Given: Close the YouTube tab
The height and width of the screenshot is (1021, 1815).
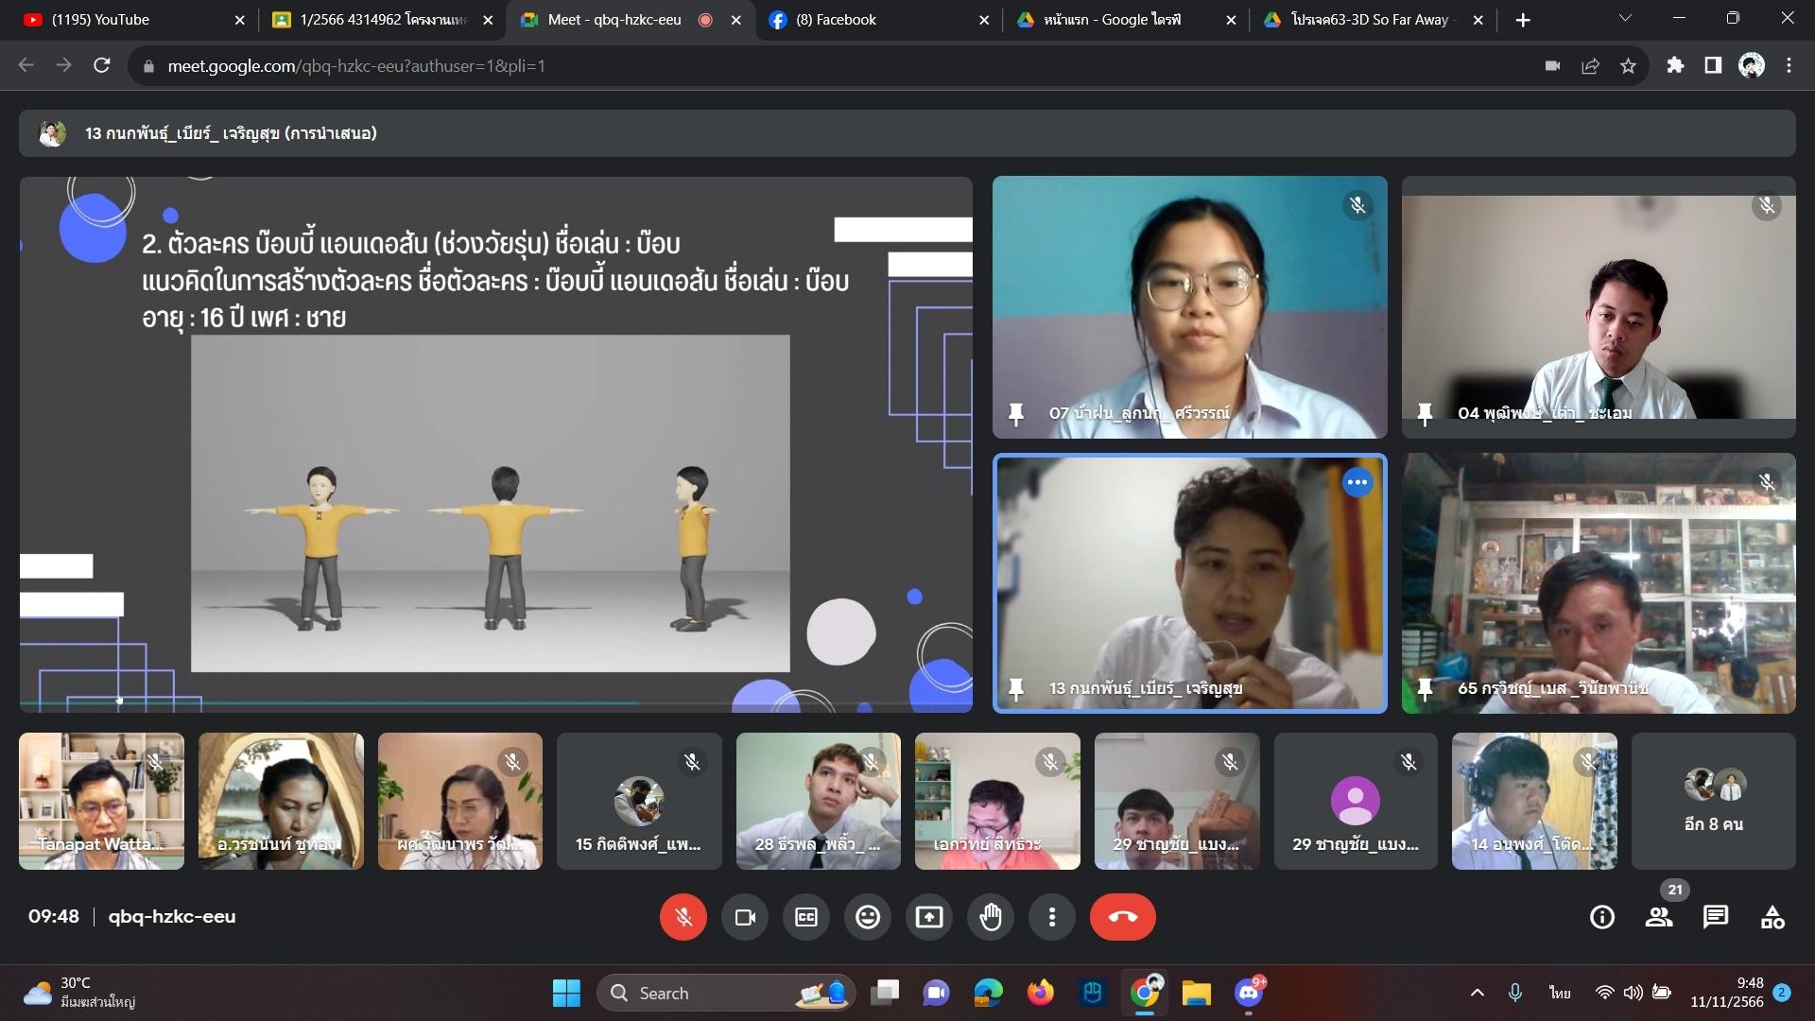Looking at the screenshot, I should [239, 20].
